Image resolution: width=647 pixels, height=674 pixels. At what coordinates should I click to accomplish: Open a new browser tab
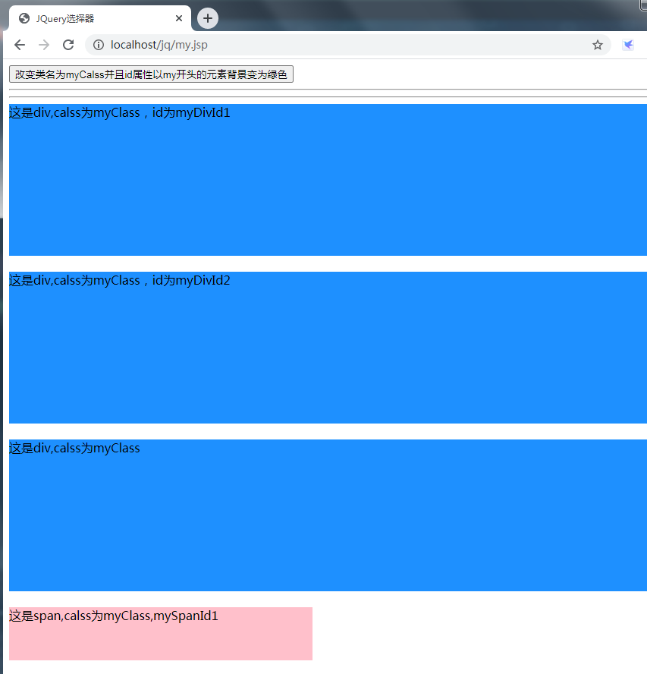[208, 18]
